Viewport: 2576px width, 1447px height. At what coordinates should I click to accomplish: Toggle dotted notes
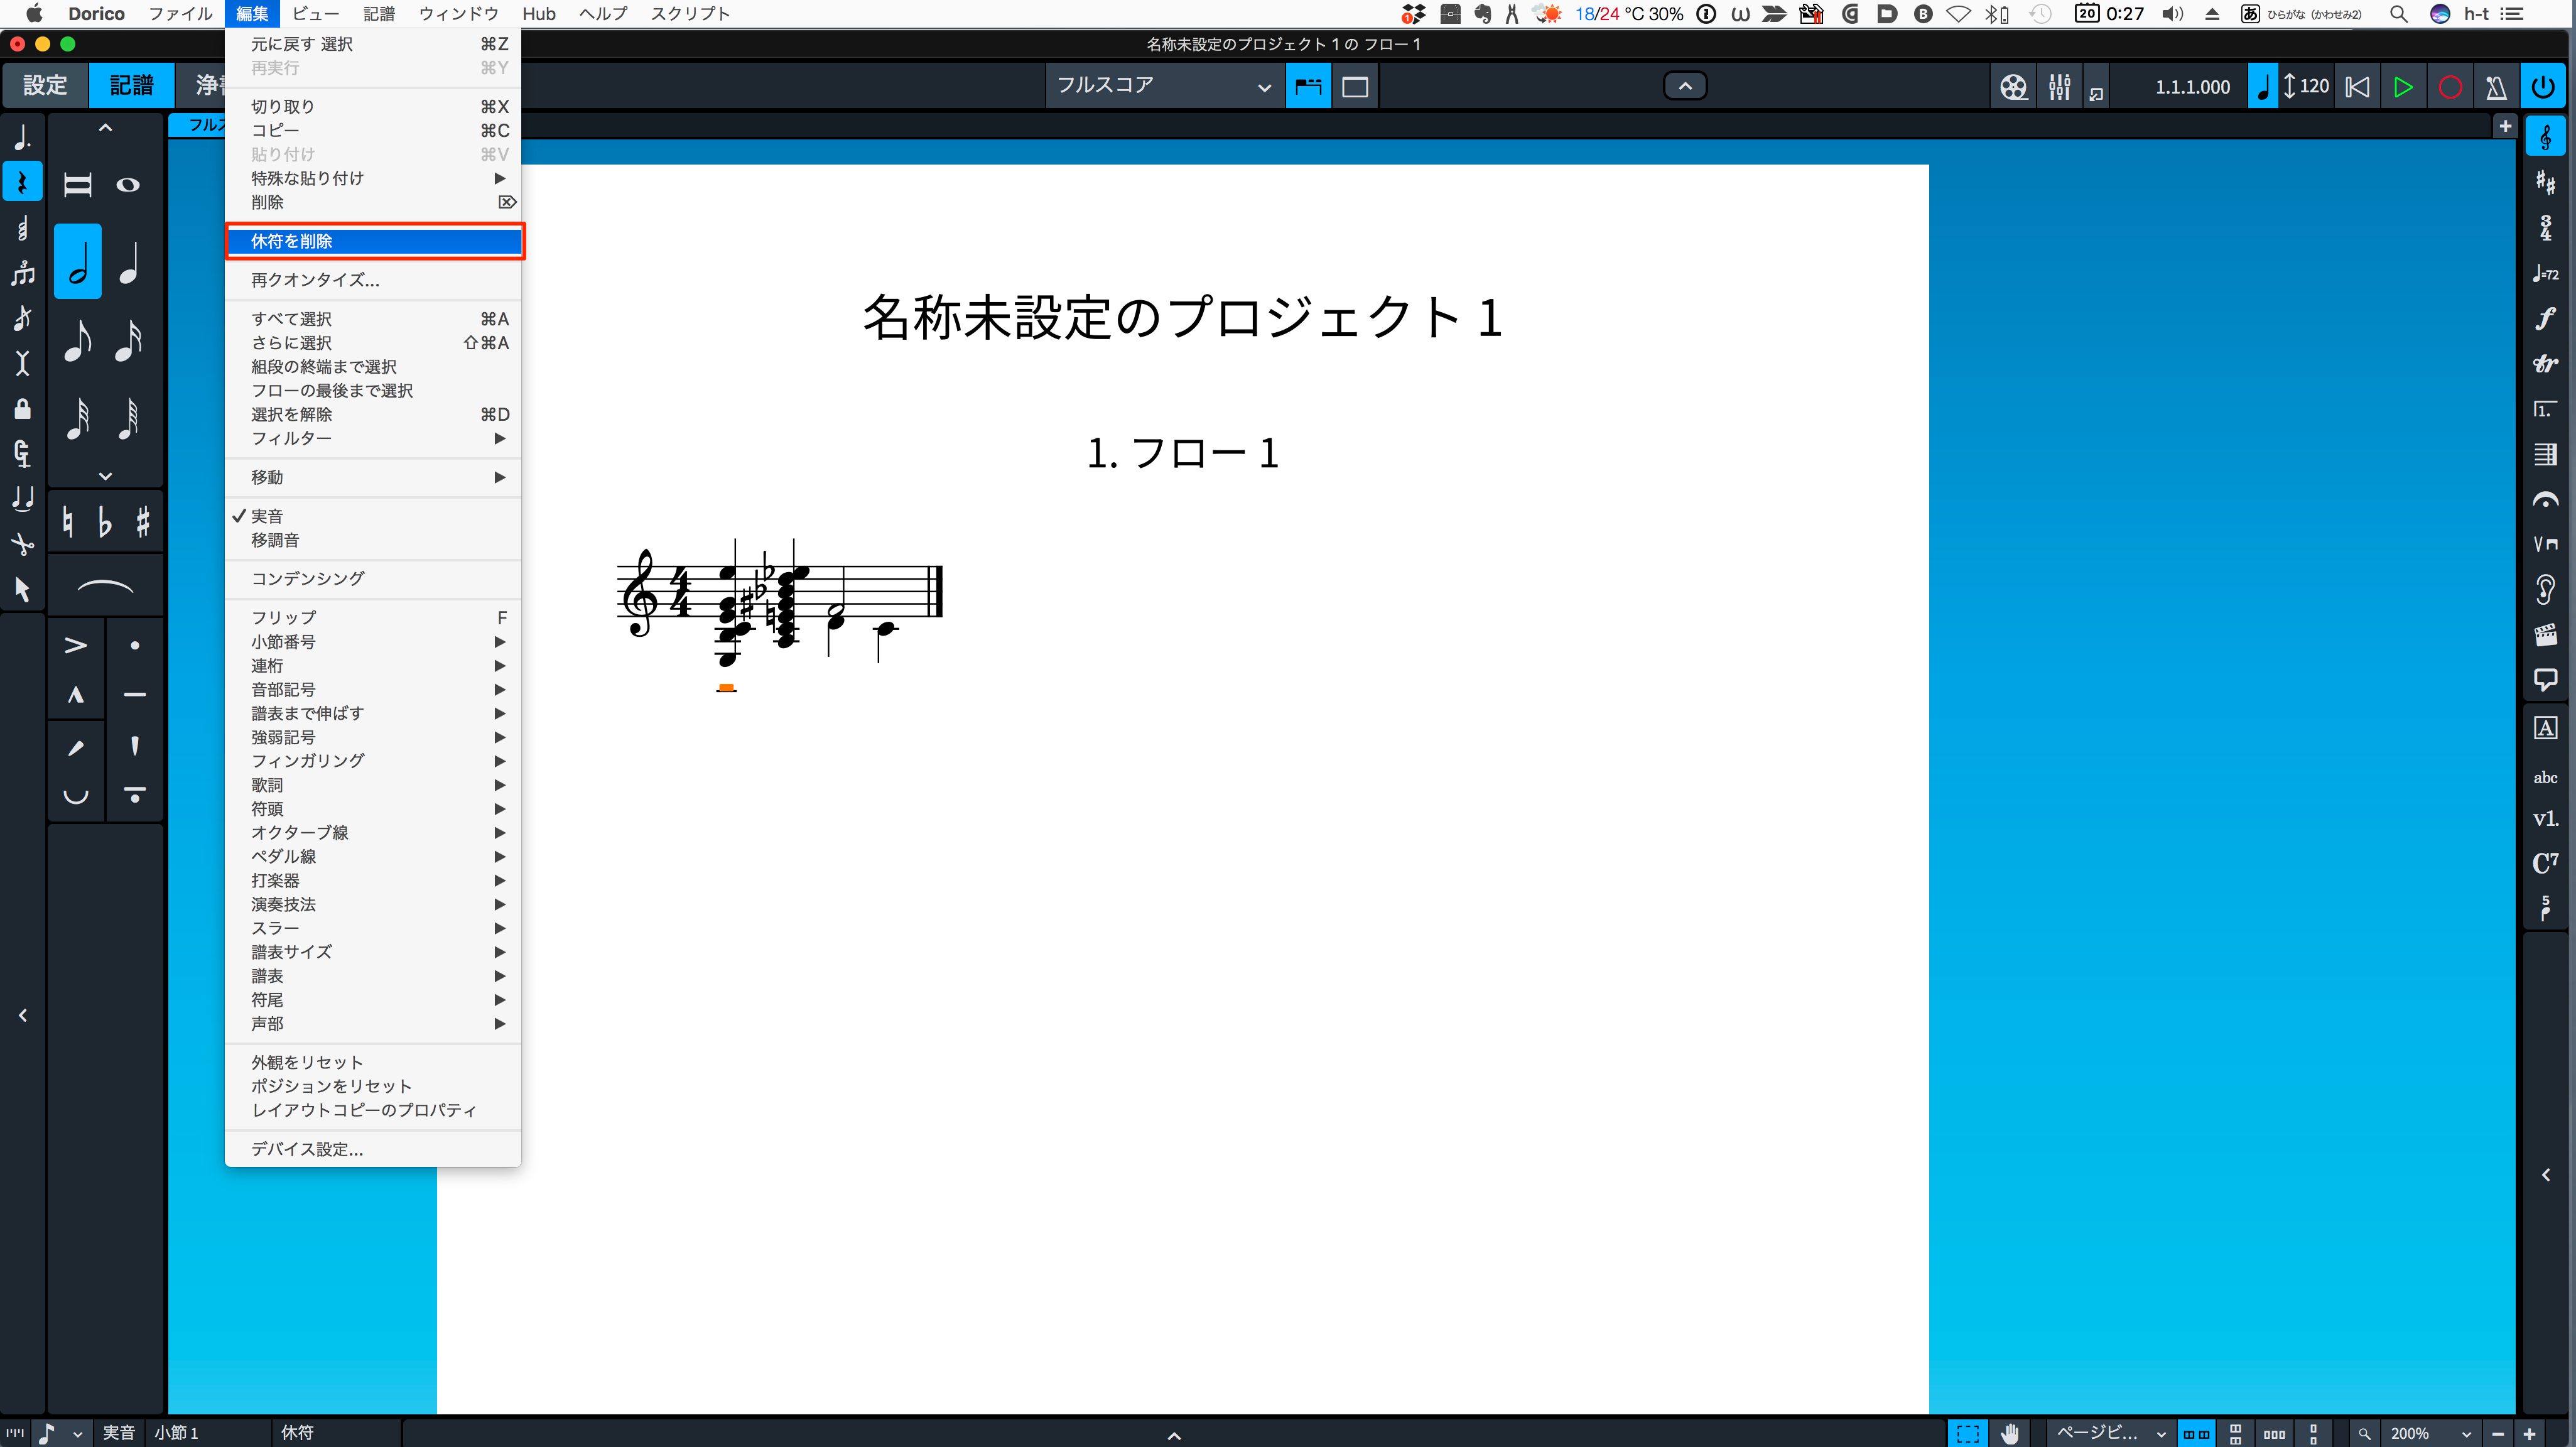click(x=22, y=137)
